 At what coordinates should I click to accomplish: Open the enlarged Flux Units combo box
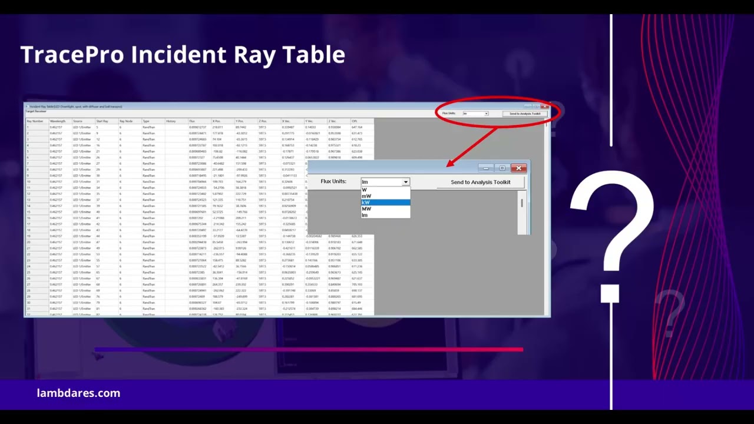point(385,182)
